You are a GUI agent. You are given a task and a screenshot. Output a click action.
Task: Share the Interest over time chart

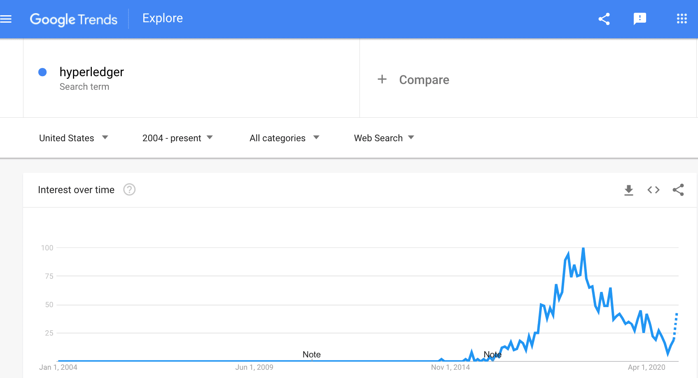point(678,190)
